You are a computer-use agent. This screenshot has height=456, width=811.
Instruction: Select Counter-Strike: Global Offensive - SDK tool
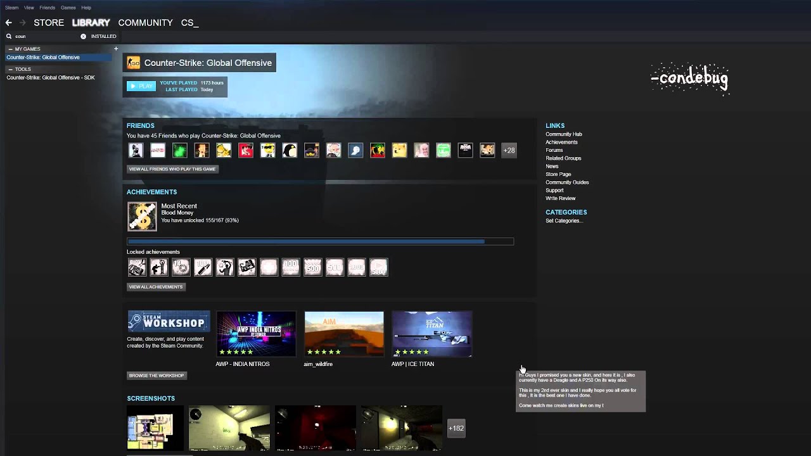click(51, 78)
